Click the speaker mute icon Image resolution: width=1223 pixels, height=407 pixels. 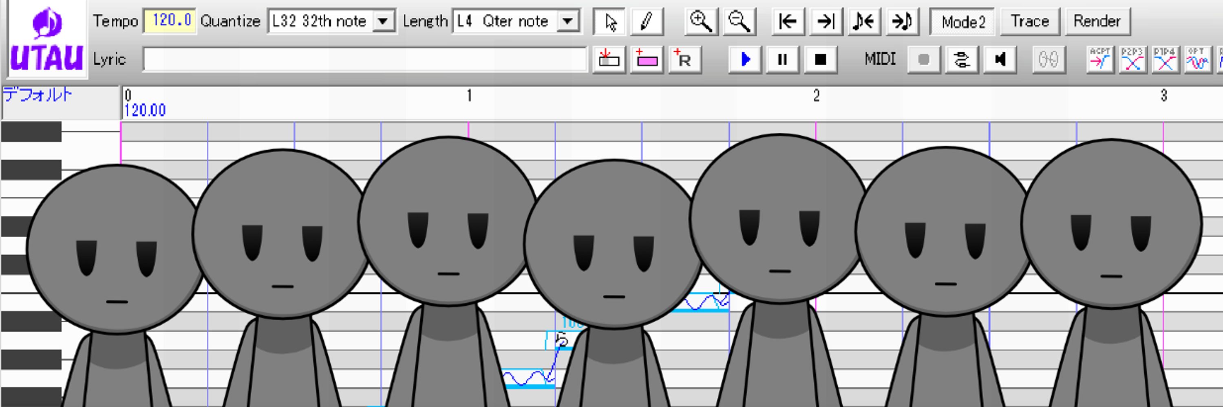click(x=1000, y=60)
